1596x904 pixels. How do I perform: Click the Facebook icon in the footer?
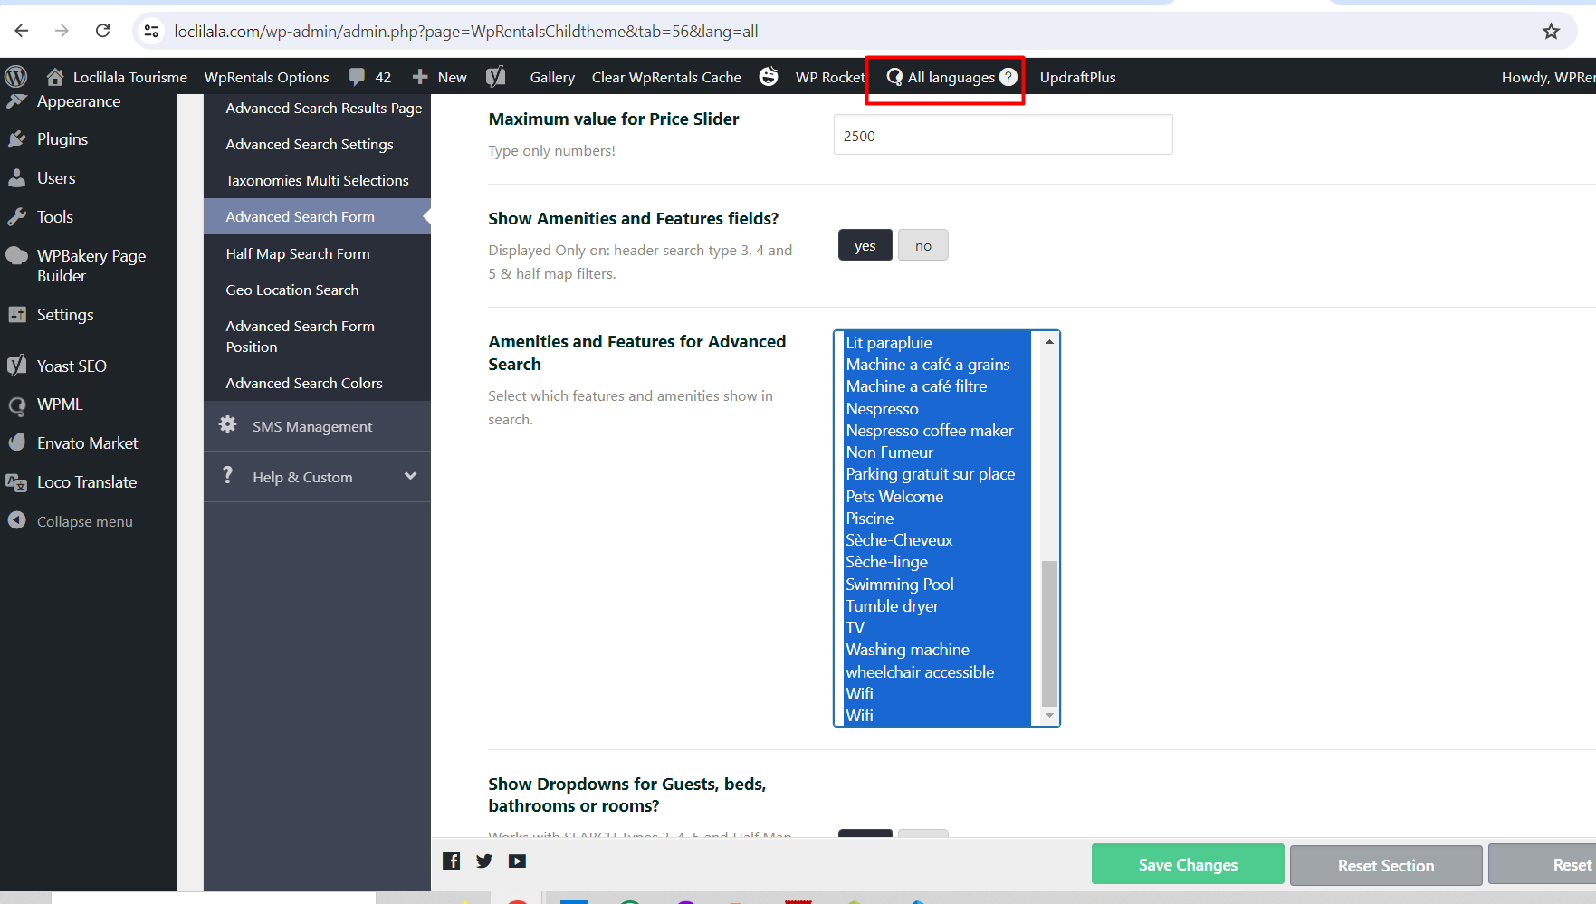(451, 861)
